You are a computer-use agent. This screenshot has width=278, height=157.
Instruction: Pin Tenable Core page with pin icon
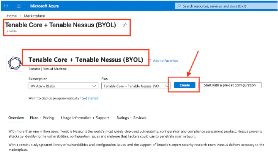pos(125,25)
